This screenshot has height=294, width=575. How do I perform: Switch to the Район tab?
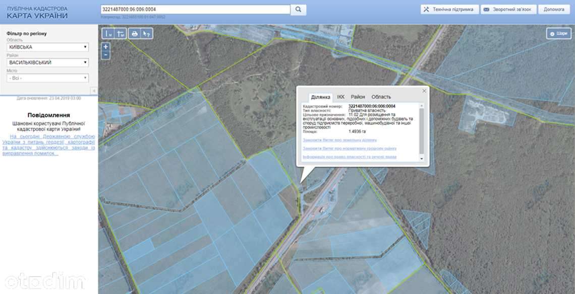(x=358, y=97)
